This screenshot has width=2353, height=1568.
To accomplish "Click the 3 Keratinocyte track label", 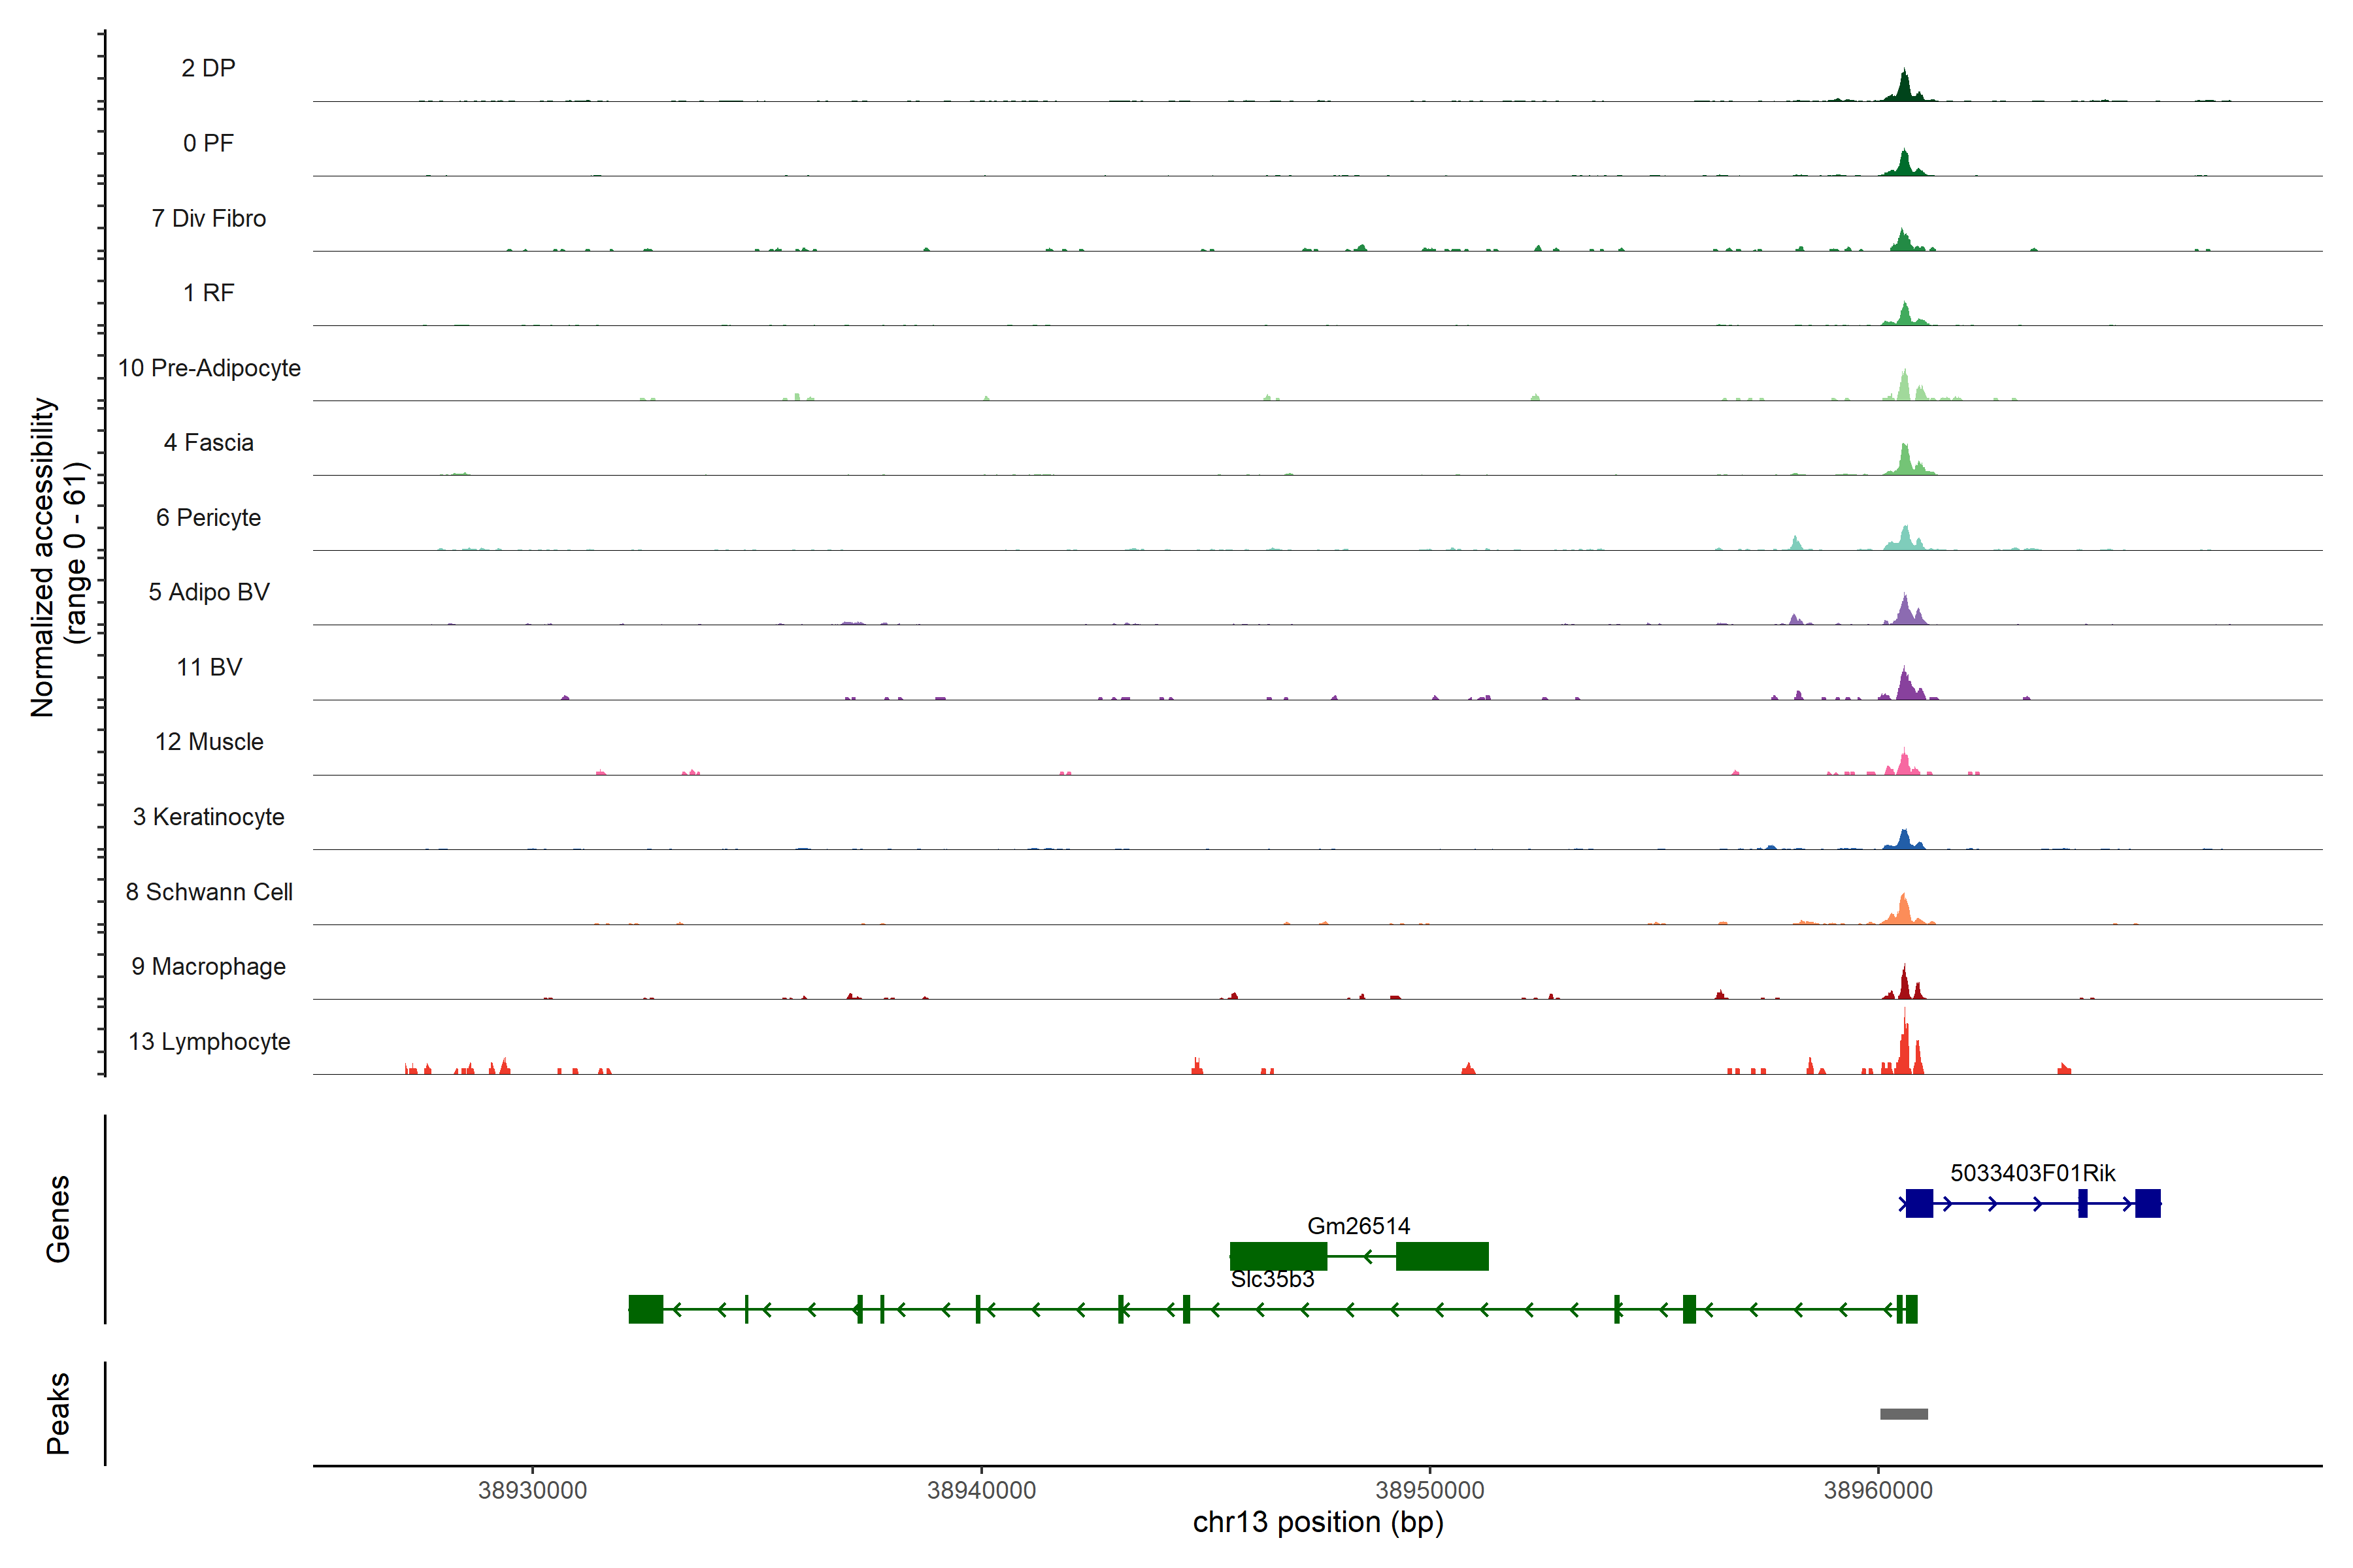I will tap(209, 817).
